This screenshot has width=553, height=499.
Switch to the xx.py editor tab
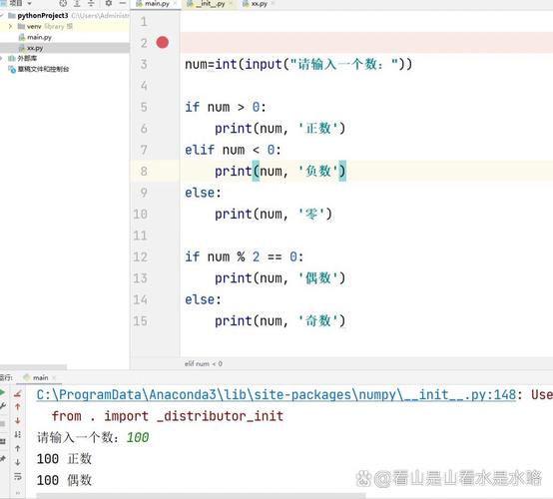pos(259,4)
